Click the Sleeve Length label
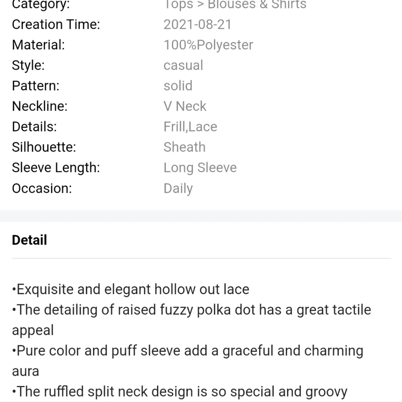 56,168
